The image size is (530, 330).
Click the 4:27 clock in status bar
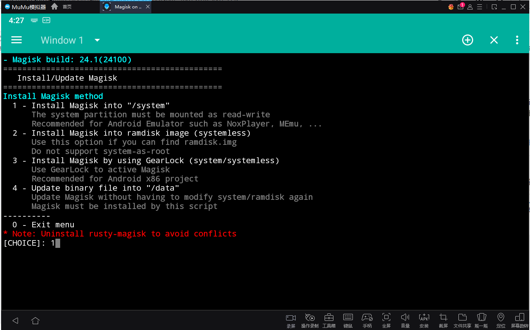tap(17, 21)
